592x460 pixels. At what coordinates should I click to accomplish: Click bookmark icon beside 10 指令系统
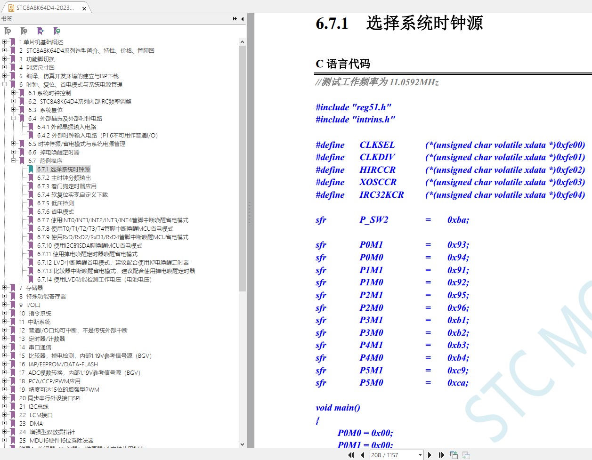click(x=13, y=313)
